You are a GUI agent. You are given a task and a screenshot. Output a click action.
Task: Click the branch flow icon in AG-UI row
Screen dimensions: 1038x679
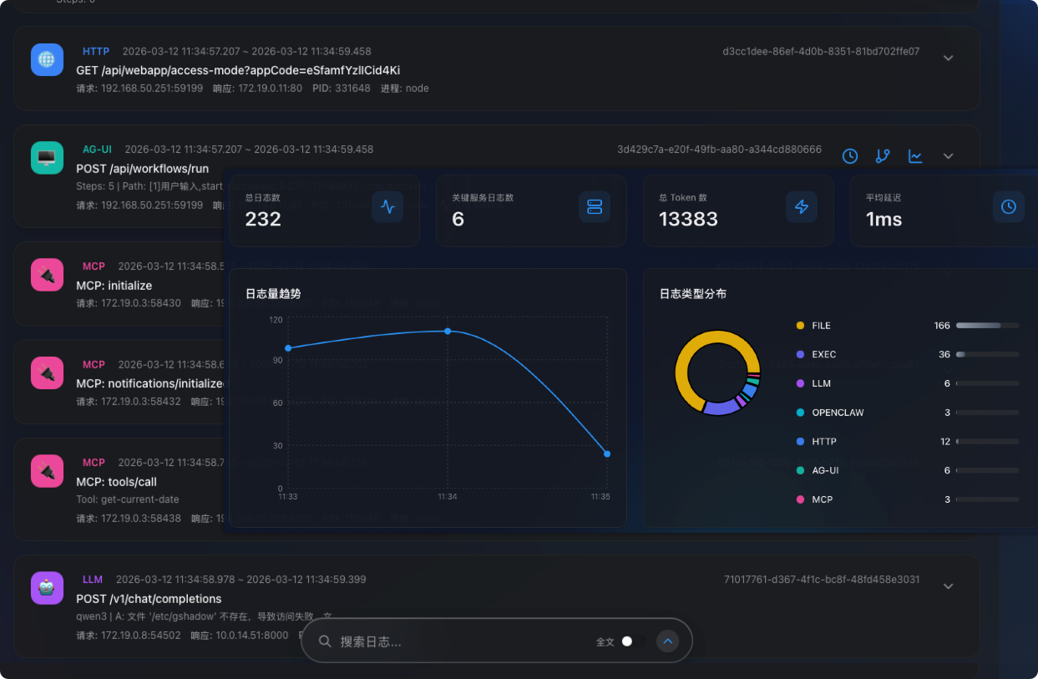click(883, 156)
